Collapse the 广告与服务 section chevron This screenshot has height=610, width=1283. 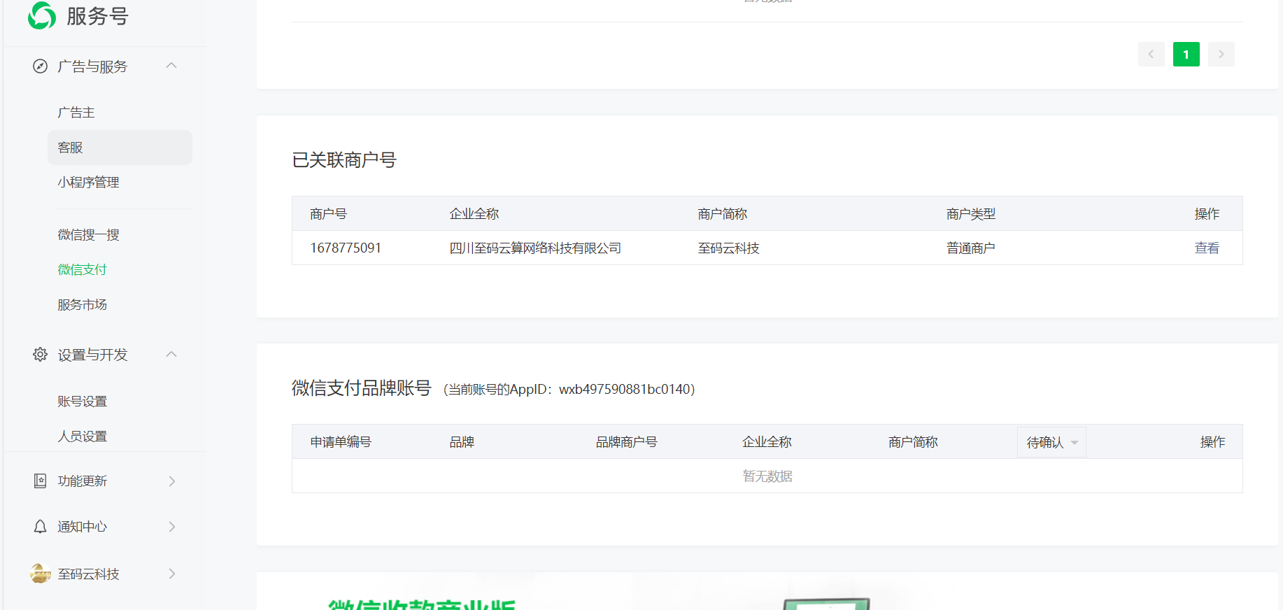pyautogui.click(x=171, y=66)
